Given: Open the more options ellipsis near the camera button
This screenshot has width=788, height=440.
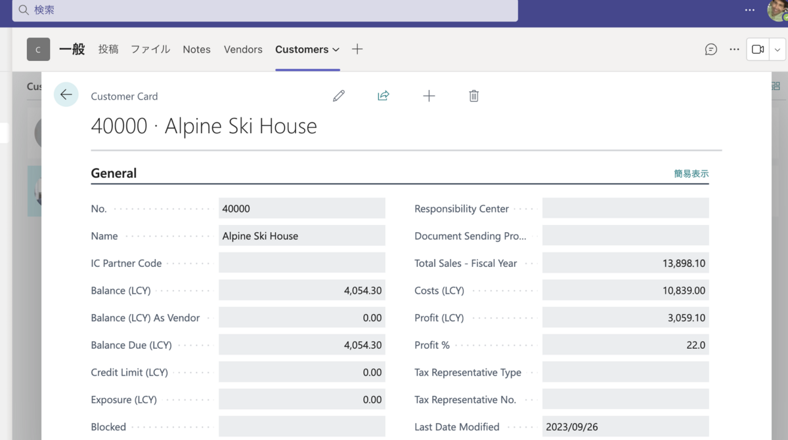Looking at the screenshot, I should pyautogui.click(x=734, y=49).
